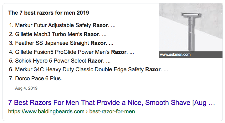This screenshot has height=123, width=225.
Task: Select the Schick Hydro 5 Power Select Razor
Action: 60,61
